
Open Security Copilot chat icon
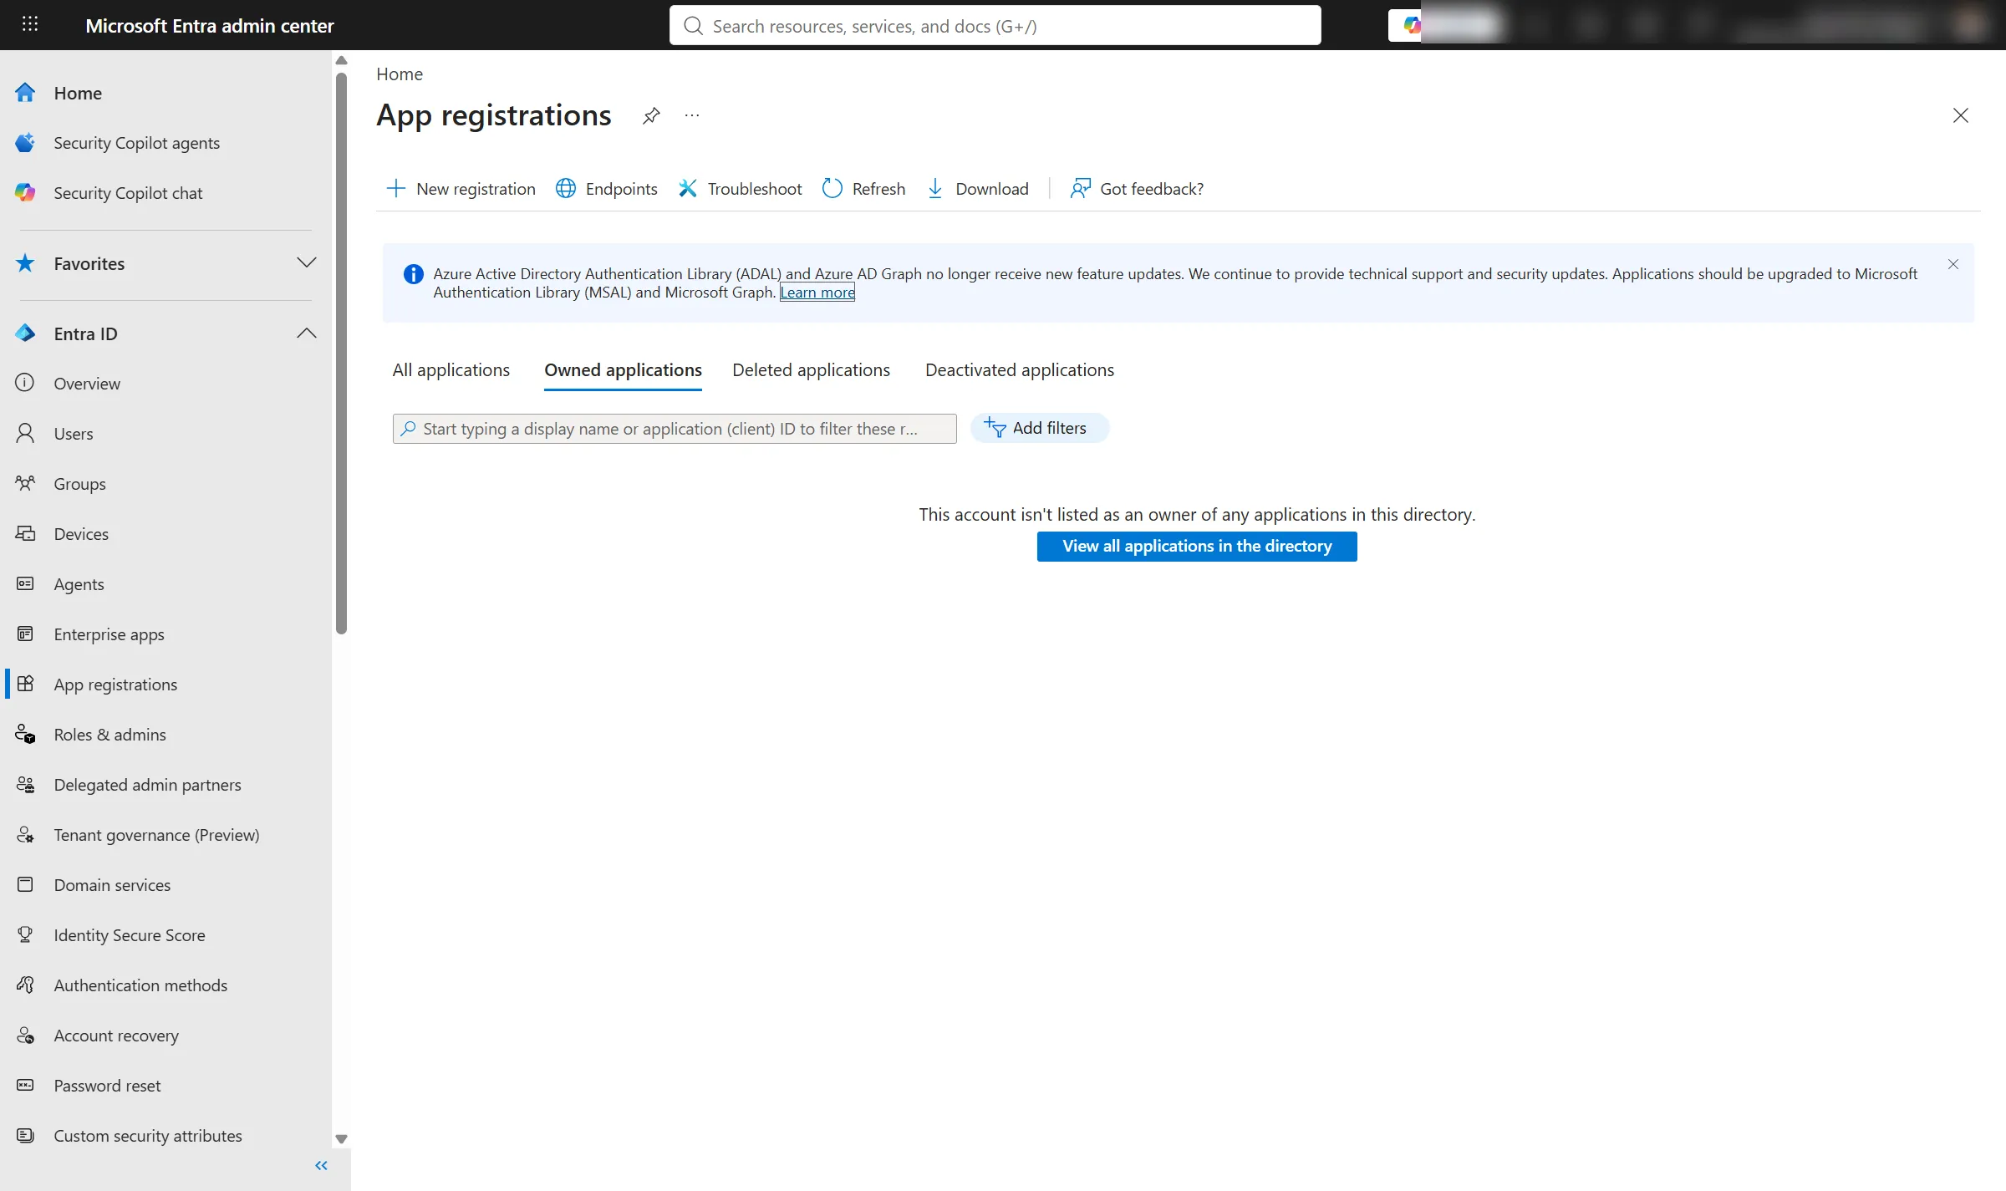(25, 193)
